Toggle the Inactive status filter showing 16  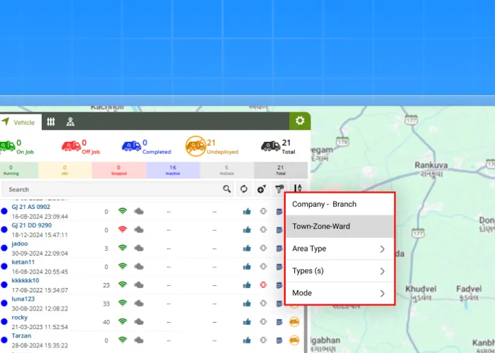tap(173, 169)
